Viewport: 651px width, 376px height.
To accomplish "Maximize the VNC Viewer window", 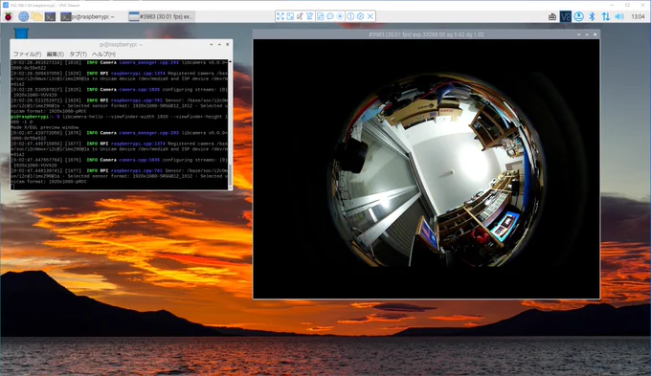I will click(x=627, y=5).
